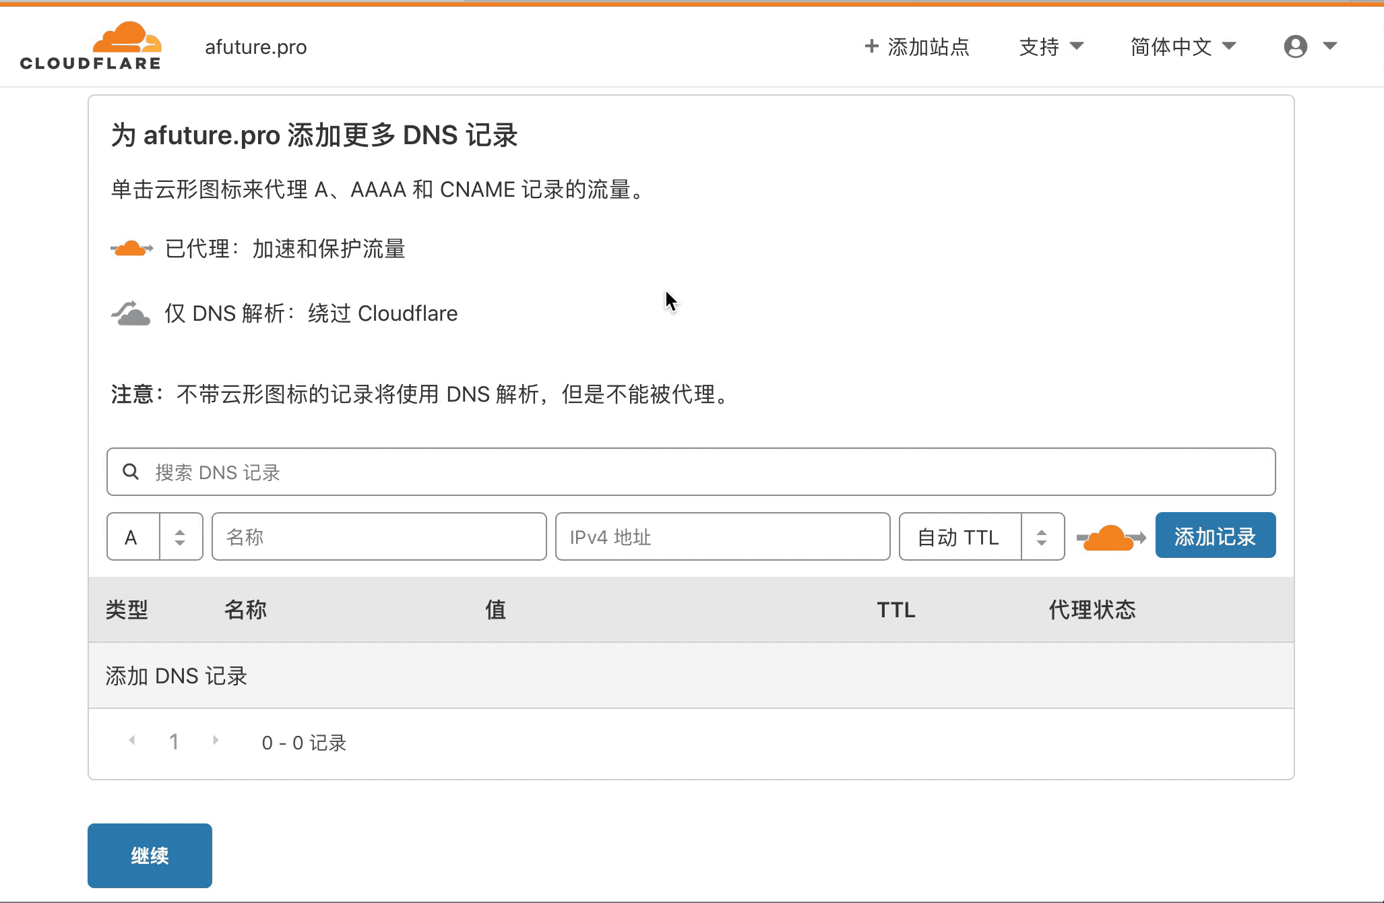Click the IPv4 地址 input field
This screenshot has width=1384, height=903.
(722, 536)
